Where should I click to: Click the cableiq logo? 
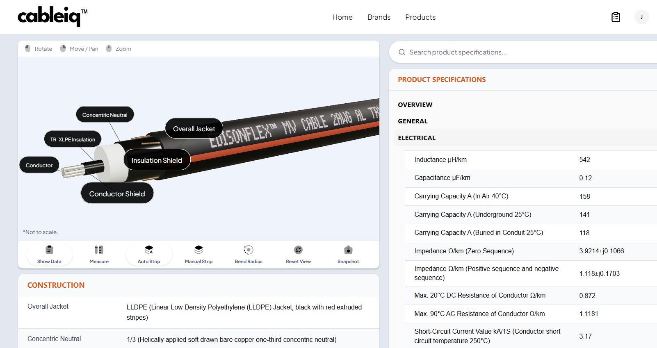point(52,16)
